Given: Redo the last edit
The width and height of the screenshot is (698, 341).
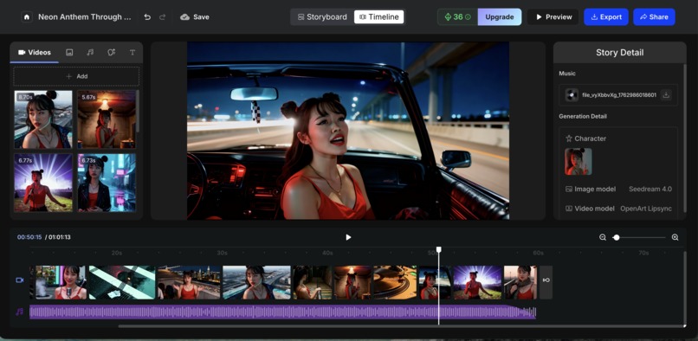Looking at the screenshot, I should coord(163,17).
